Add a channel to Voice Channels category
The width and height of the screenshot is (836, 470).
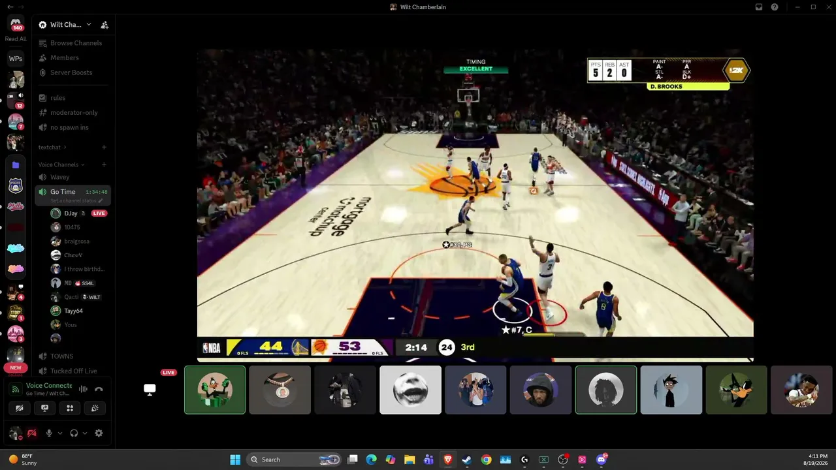(104, 164)
